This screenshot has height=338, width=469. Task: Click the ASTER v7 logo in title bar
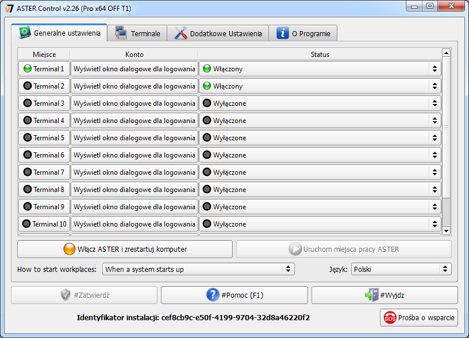[x=9, y=8]
